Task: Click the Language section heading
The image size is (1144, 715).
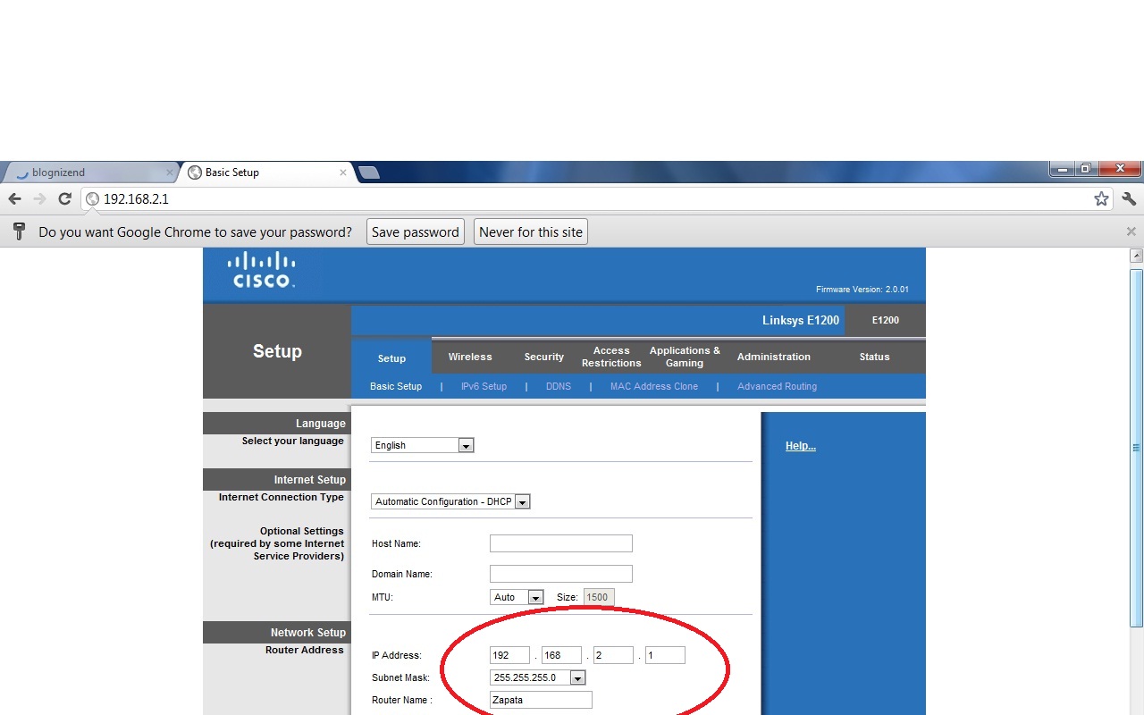Action: point(320,424)
